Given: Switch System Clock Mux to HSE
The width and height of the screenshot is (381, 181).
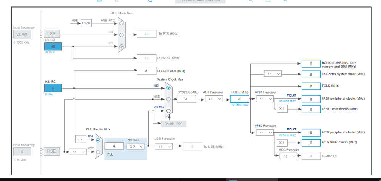Looking at the screenshot, I should 168,99.
